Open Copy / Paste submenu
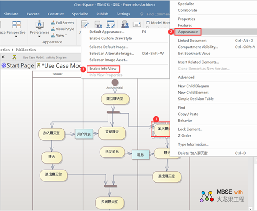The width and height of the screenshot is (257, 211). [188, 114]
